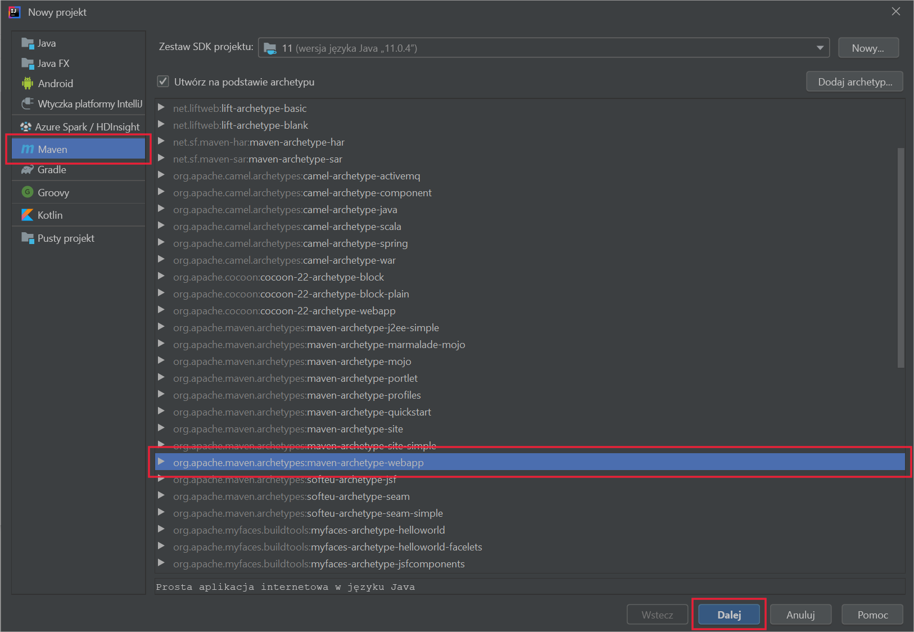Click the Java FX folder icon
The height and width of the screenshot is (632, 914).
[28, 63]
